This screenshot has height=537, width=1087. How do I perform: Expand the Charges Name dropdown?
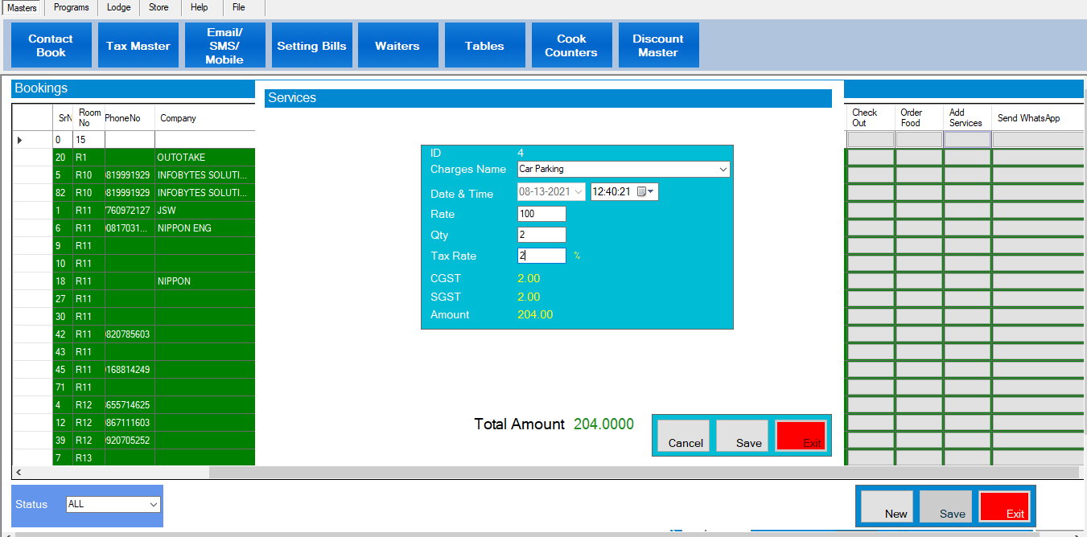point(723,170)
